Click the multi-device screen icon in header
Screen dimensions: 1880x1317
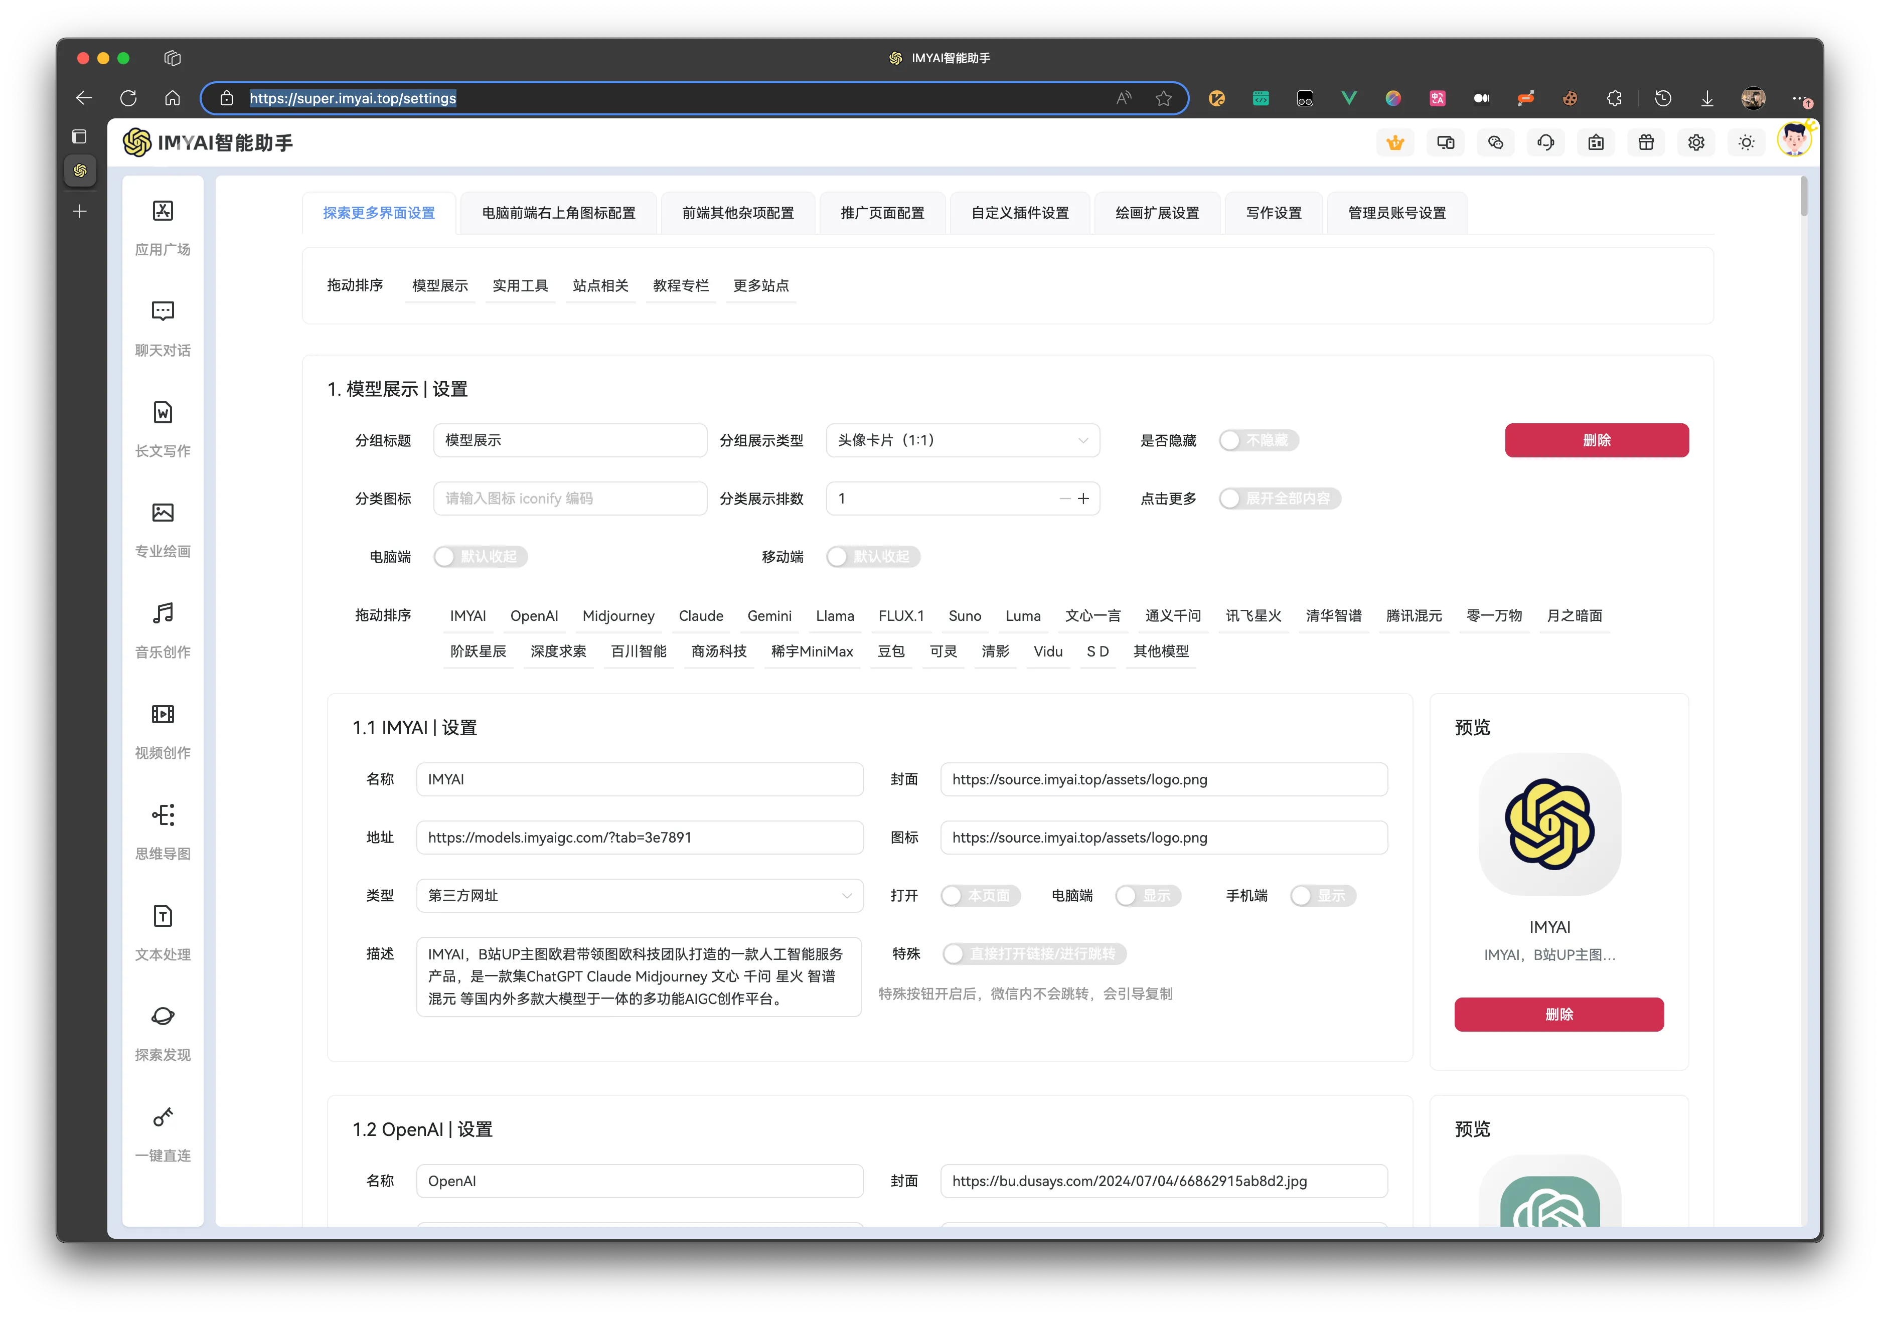1445,143
